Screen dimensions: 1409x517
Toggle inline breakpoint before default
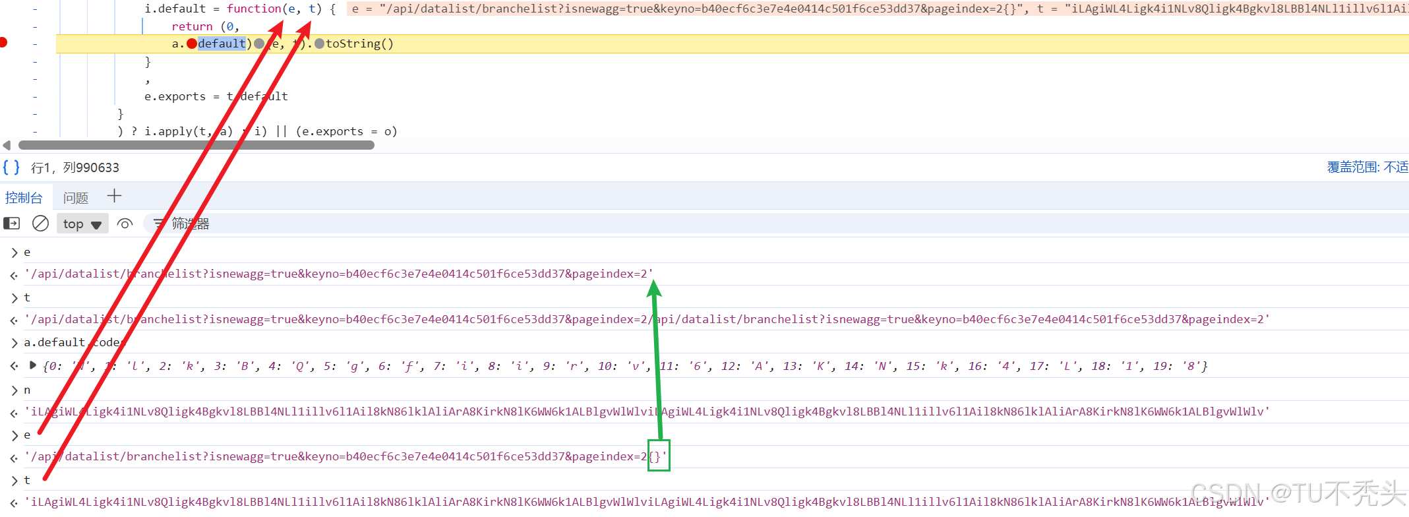pos(192,44)
